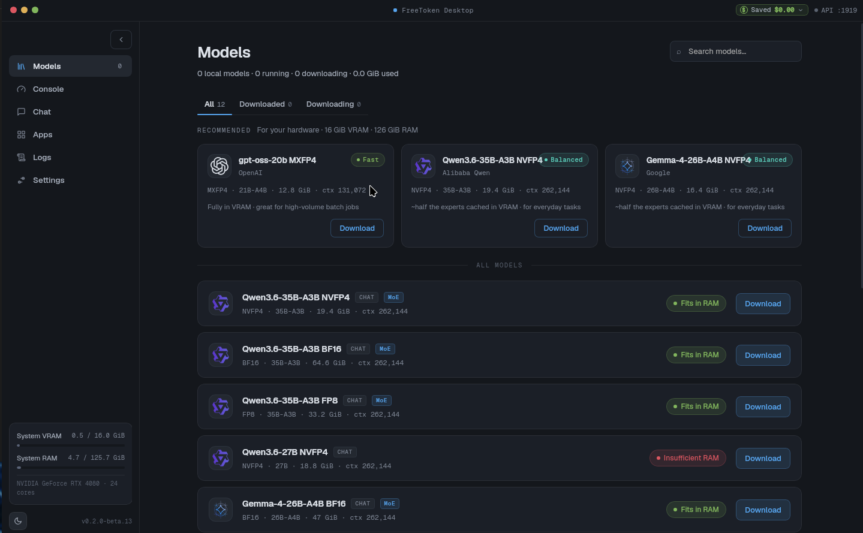The width and height of the screenshot is (863, 533).
Task: Open the Console section
Action: 70,89
